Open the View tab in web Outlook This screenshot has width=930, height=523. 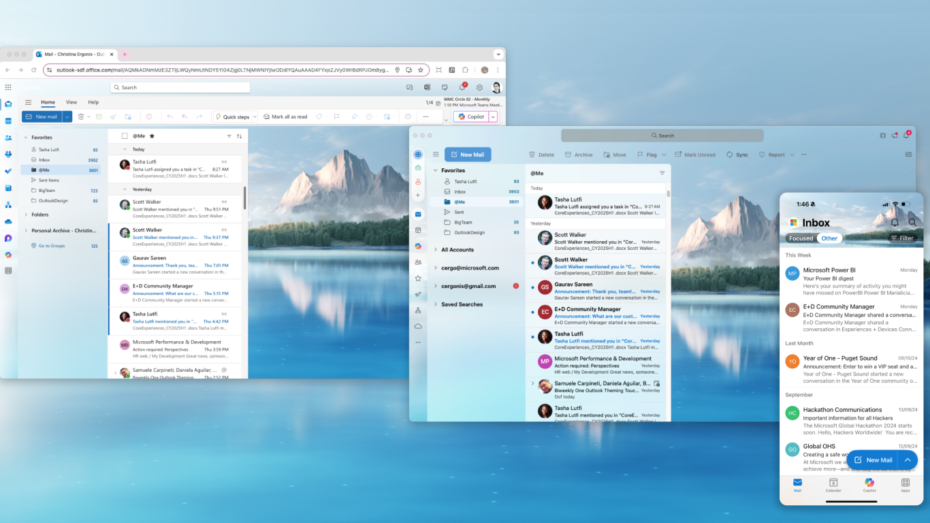(x=71, y=102)
